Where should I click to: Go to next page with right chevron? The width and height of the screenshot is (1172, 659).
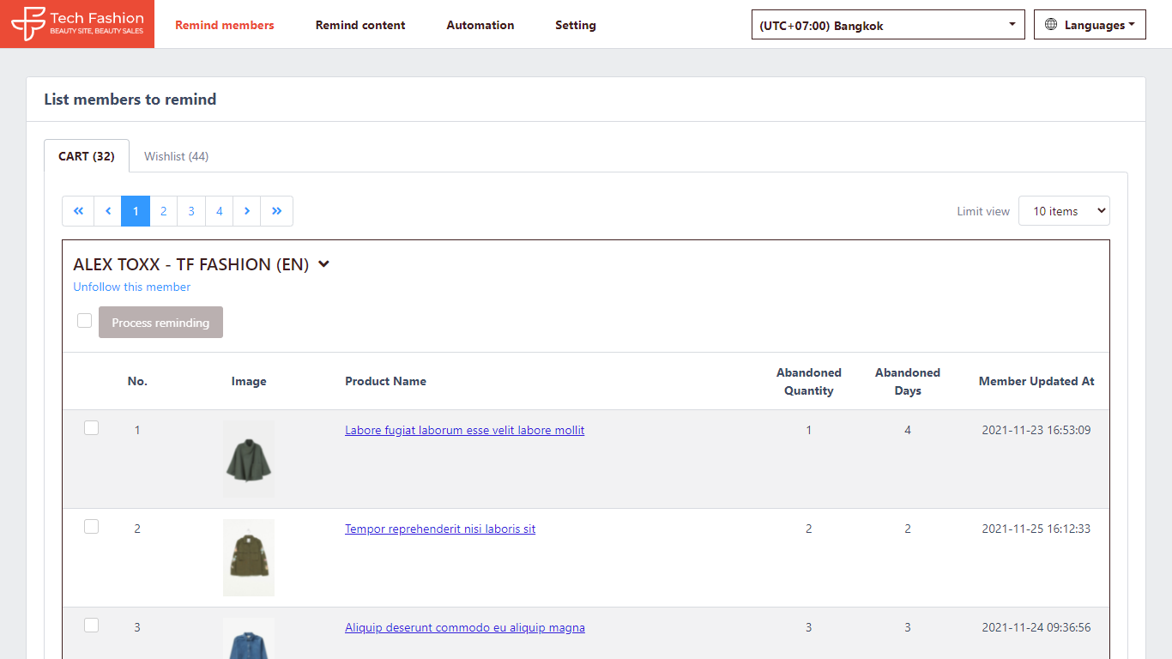point(247,211)
